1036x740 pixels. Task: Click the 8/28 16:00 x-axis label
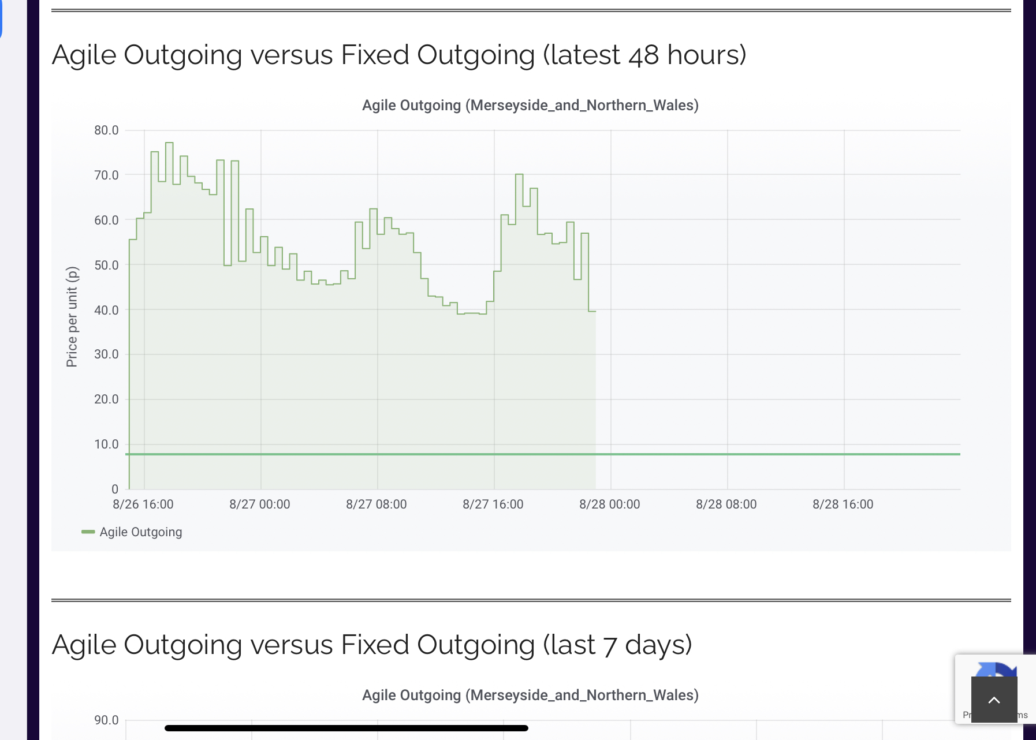843,504
